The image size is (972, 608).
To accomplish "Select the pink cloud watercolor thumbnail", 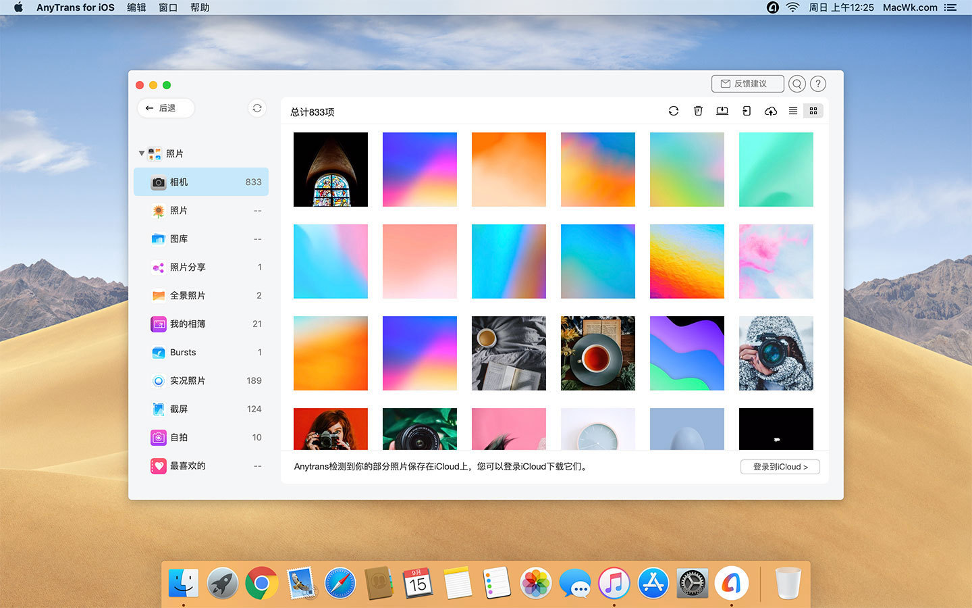I will click(776, 261).
